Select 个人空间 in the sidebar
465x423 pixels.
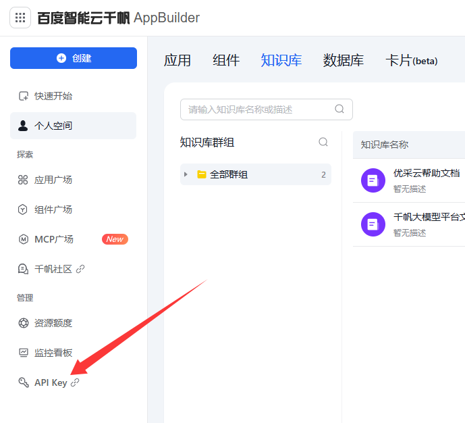pyautogui.click(x=53, y=126)
